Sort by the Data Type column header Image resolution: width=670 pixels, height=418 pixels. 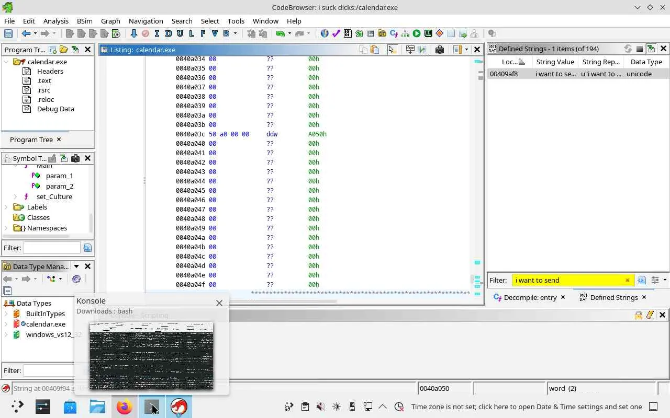click(646, 62)
